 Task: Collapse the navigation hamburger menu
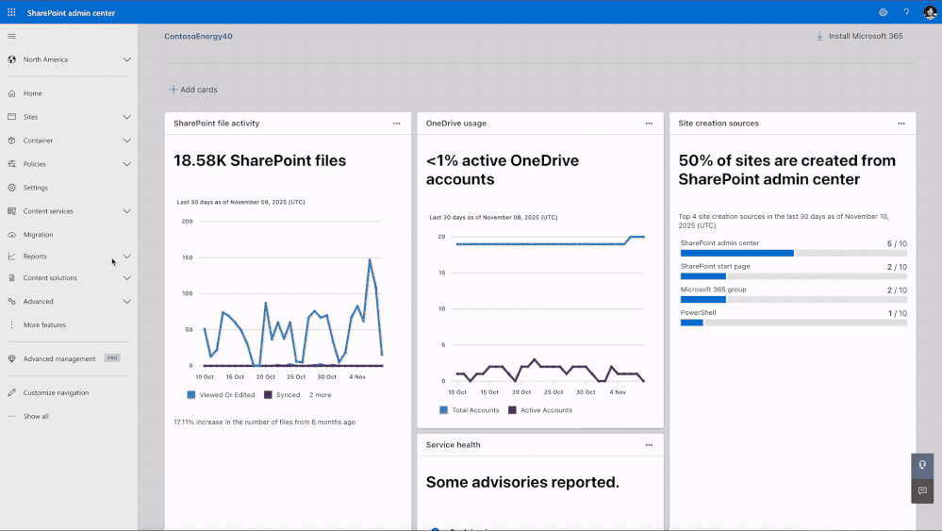(11, 37)
